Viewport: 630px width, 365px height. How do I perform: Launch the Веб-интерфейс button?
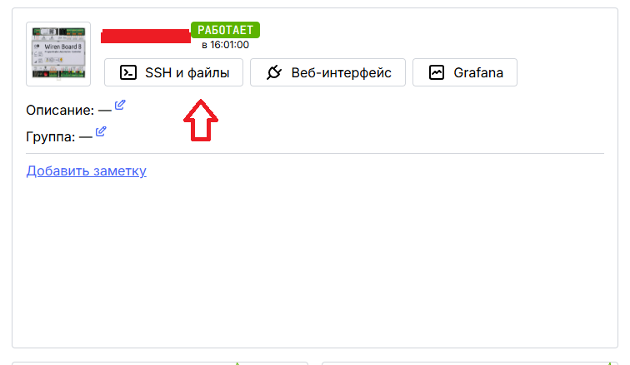pyautogui.click(x=327, y=72)
